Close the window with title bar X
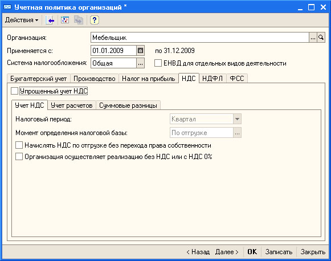The height and width of the screenshot is (261, 331). (x=323, y=7)
